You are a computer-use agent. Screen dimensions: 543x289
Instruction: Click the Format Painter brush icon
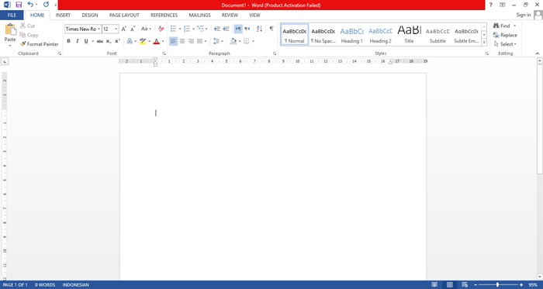pos(22,44)
